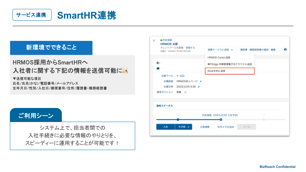The width and height of the screenshot is (306, 172).
Task: Click the applicant name HRMOS 太郎
Action: (x=169, y=44)
